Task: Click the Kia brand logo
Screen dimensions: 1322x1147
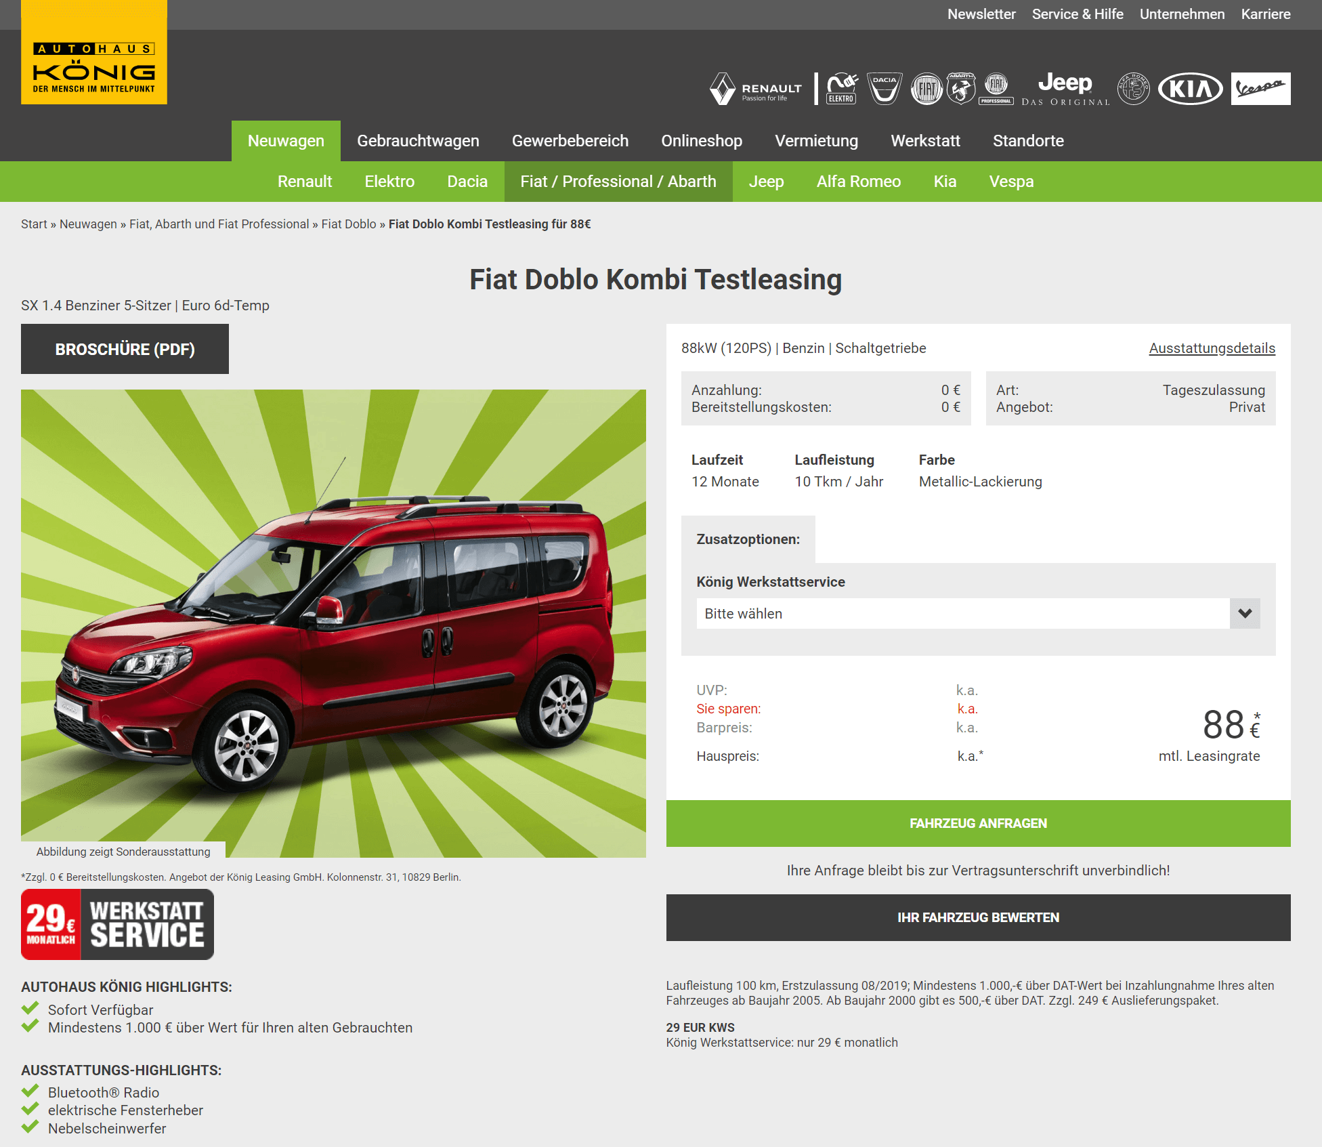Action: pyautogui.click(x=1190, y=89)
